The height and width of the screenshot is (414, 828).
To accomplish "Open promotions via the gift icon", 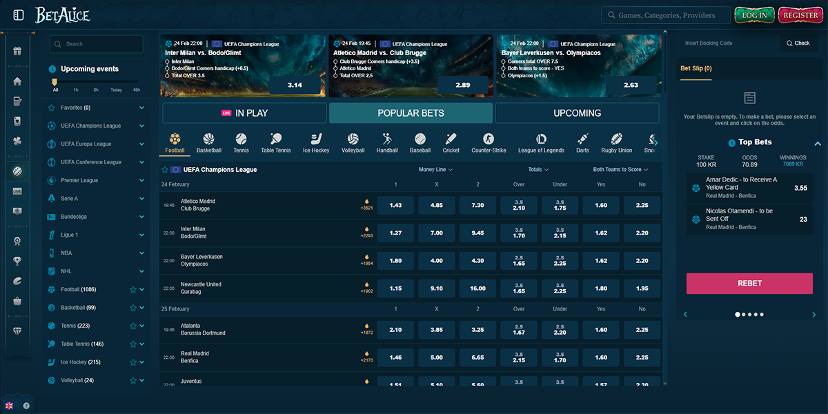I will 17,50.
